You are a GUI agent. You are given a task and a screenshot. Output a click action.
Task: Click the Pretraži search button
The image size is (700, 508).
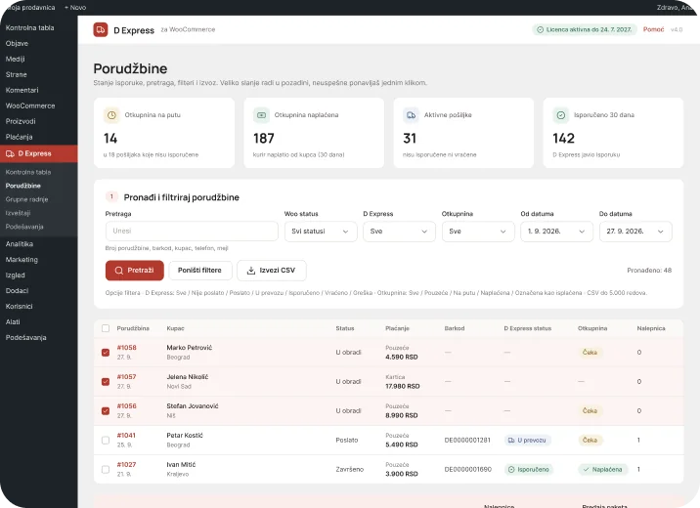tap(135, 271)
